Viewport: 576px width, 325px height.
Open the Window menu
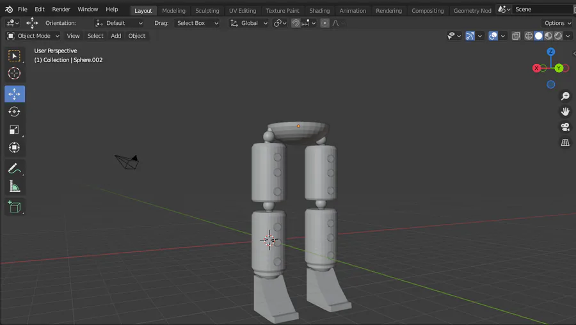coord(88,9)
